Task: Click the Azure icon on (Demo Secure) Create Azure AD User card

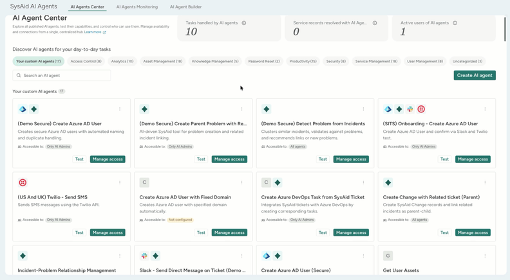Action: click(x=23, y=109)
